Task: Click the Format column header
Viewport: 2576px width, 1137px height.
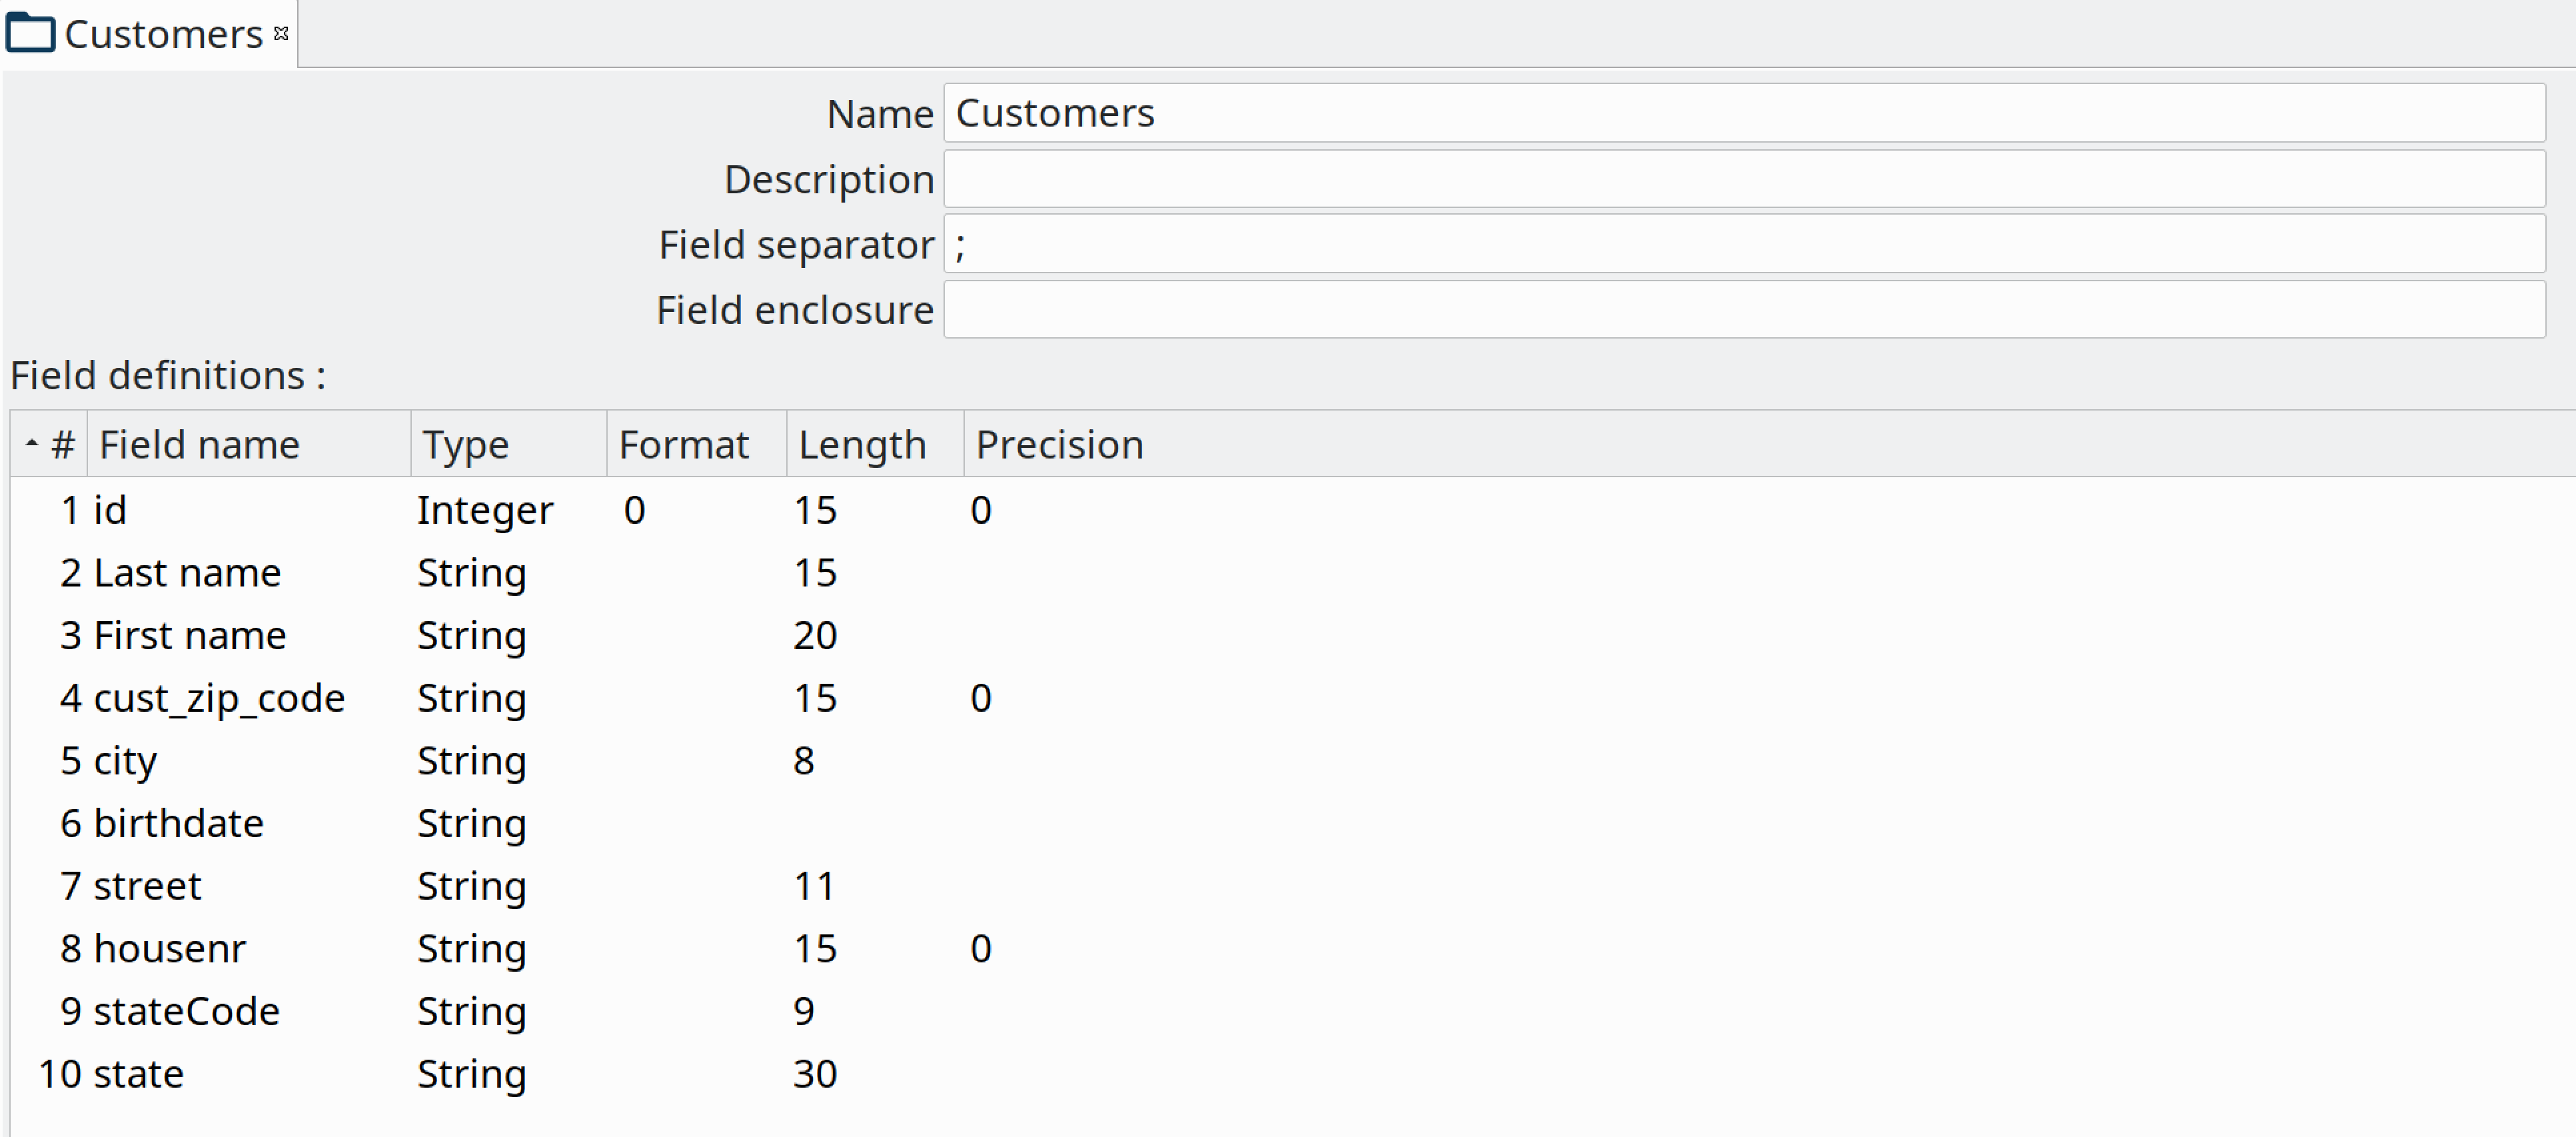Action: pyautogui.click(x=684, y=445)
